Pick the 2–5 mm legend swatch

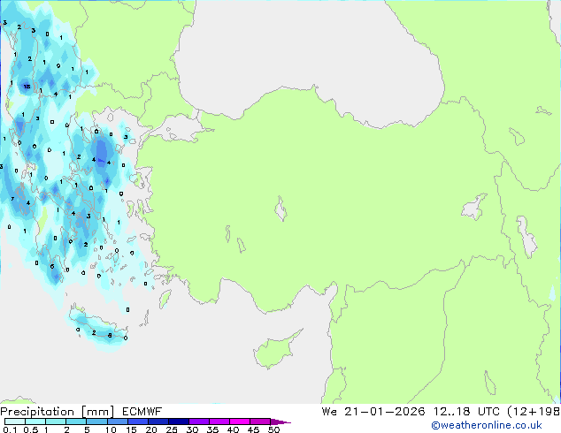(x=76, y=422)
